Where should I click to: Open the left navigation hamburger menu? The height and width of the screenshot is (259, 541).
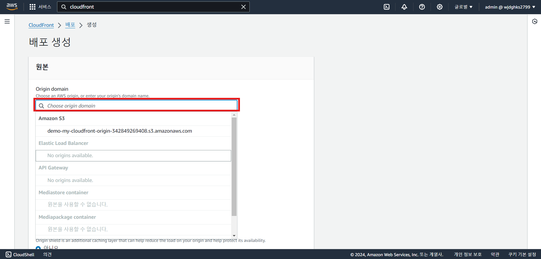pyautogui.click(x=7, y=21)
